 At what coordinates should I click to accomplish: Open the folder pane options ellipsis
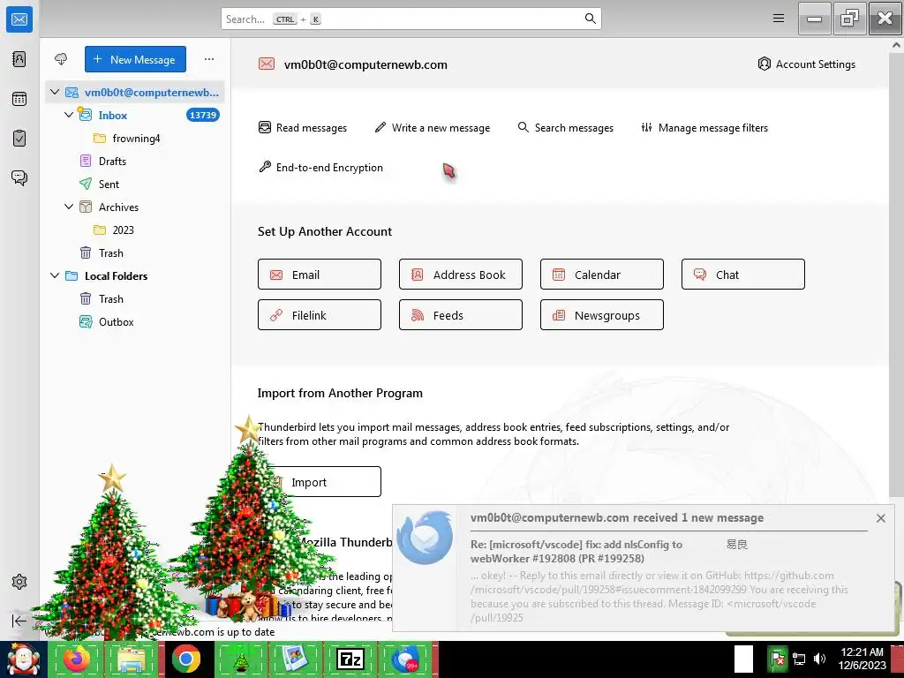[208, 59]
